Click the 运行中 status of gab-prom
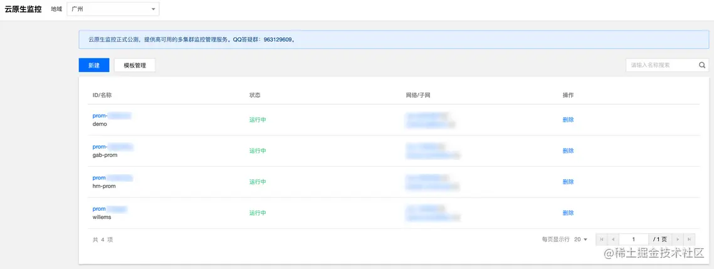Screen dimensions: 714x269 [x=258, y=150]
